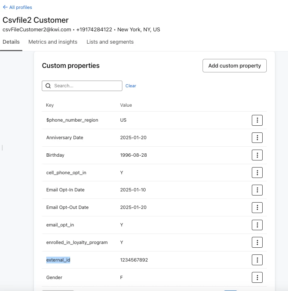Open the Lists and segments tab
Viewport: 288px width, 291px height.
[110, 42]
